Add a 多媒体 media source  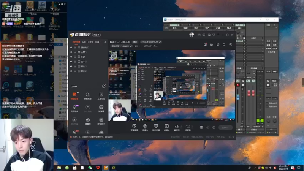(x=166, y=128)
